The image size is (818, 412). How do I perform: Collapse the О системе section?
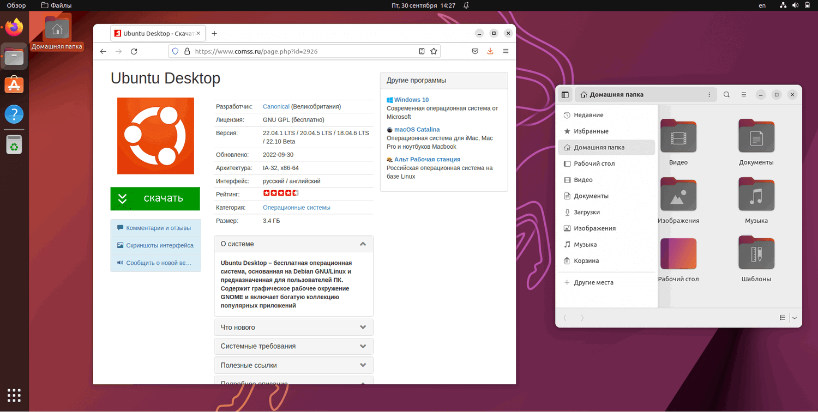tap(294, 244)
